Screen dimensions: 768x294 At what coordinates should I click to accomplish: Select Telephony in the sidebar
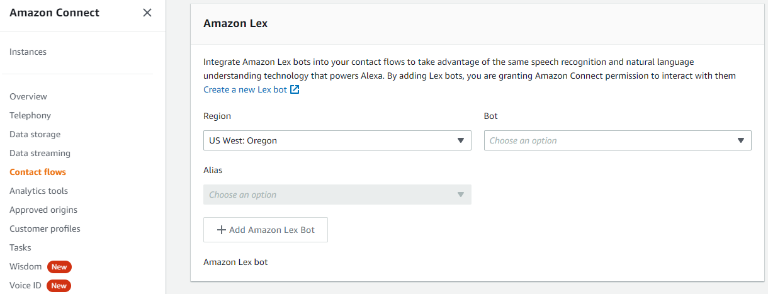(x=30, y=115)
